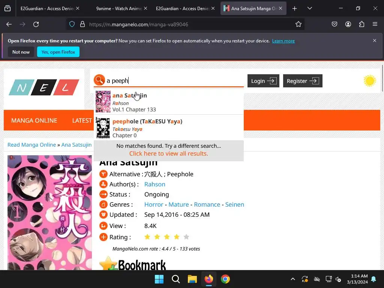Rate five stars using the gray star
Screen dimensions: 384x288
pos(186,237)
